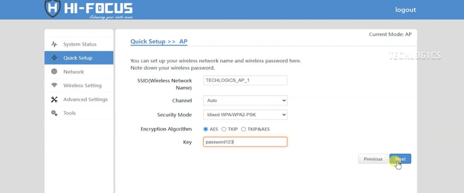Expand the Security Mode dropdown

point(245,115)
